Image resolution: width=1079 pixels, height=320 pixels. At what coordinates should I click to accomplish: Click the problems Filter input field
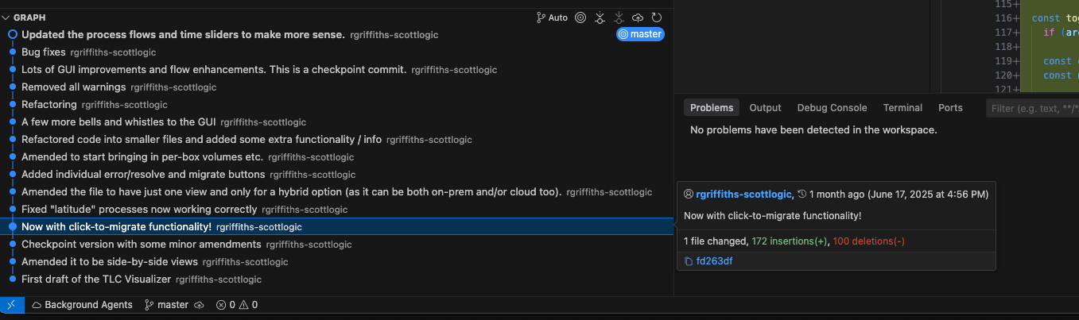(x=1032, y=108)
